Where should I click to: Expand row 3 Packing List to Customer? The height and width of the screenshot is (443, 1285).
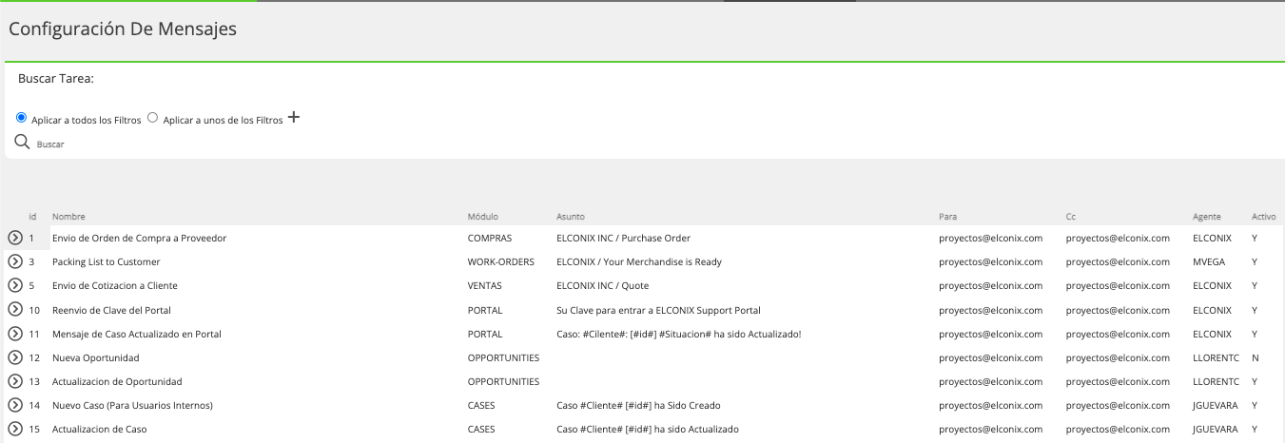click(x=15, y=261)
